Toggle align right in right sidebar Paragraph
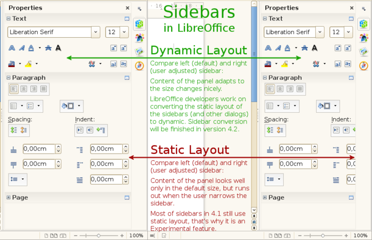Screen dimensions: 372x240 (x=291, y=89)
